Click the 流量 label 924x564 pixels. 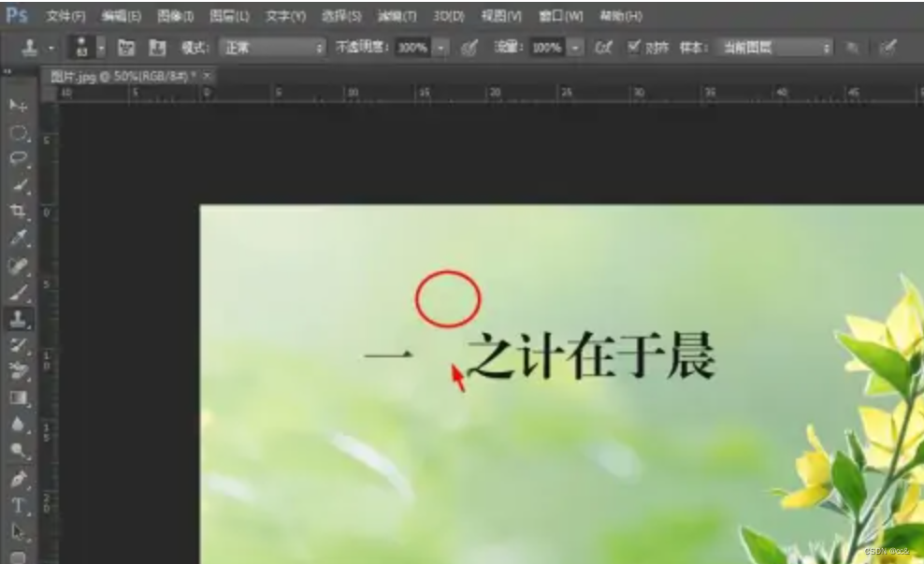coord(510,47)
